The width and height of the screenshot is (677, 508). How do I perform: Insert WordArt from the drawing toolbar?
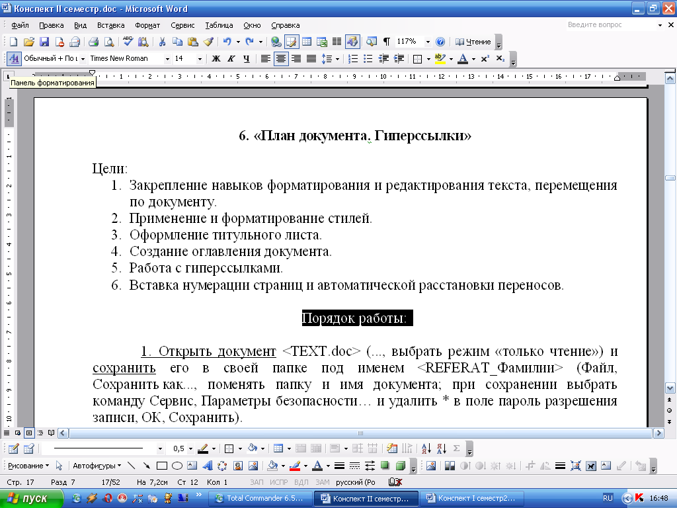click(x=207, y=466)
